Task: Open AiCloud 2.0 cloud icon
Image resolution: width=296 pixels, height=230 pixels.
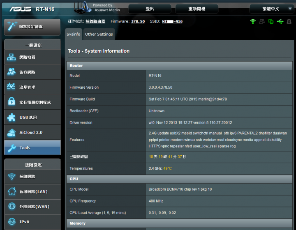Action: 12,133
